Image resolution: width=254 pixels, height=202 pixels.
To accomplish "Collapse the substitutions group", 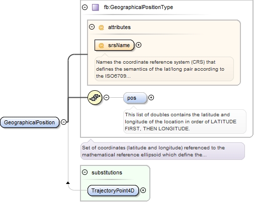I will [85, 172].
